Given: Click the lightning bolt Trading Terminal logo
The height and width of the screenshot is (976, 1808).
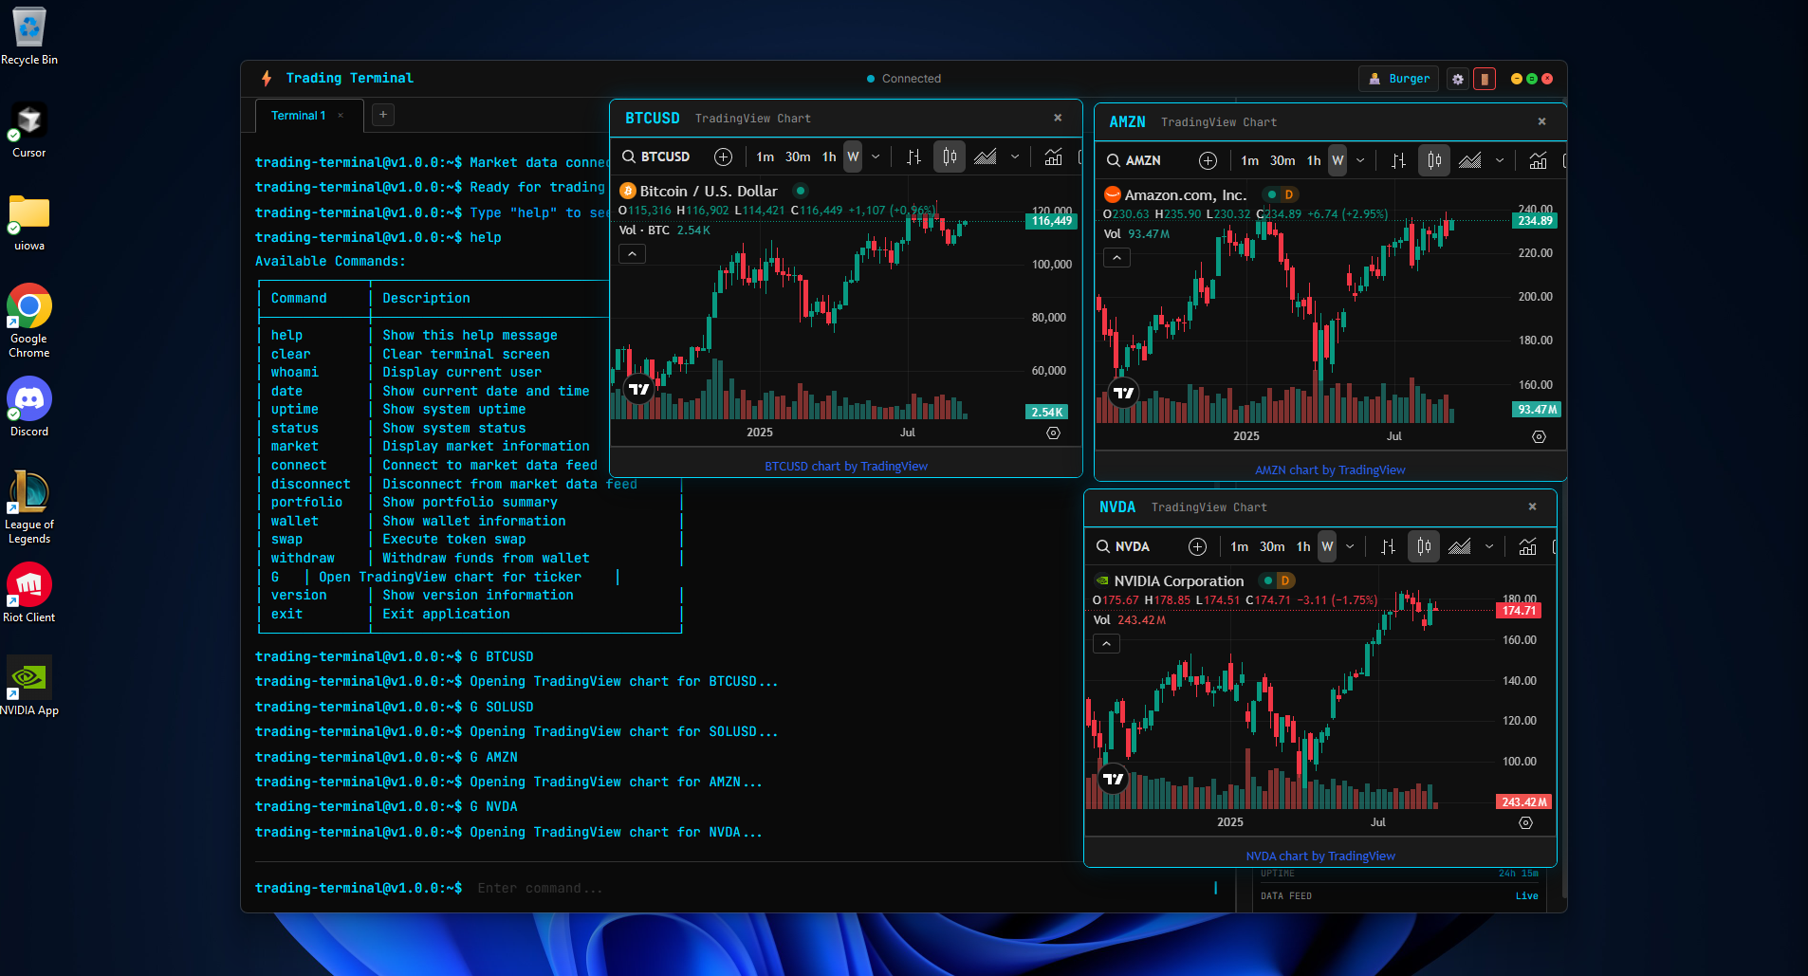Looking at the screenshot, I should pos(267,78).
